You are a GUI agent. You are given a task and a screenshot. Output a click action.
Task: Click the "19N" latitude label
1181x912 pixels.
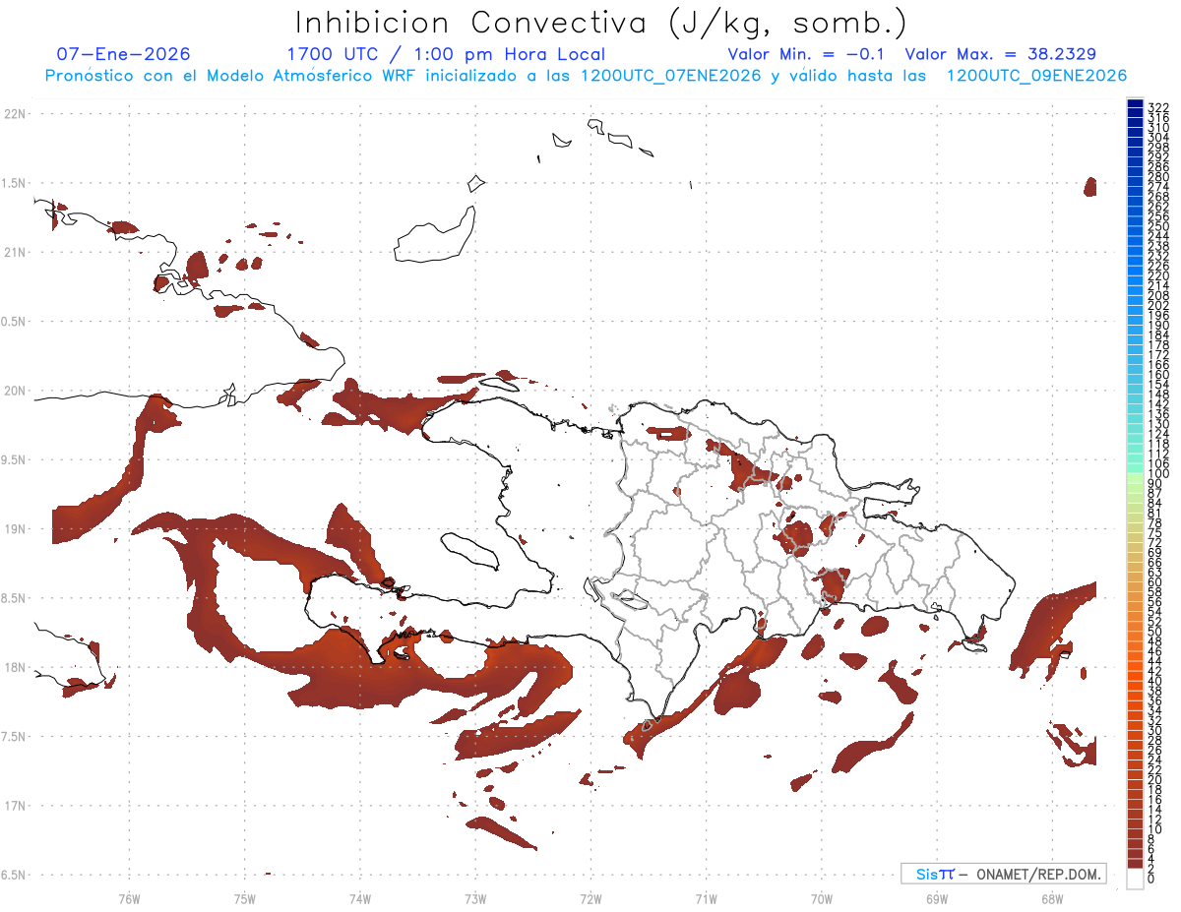click(14, 529)
